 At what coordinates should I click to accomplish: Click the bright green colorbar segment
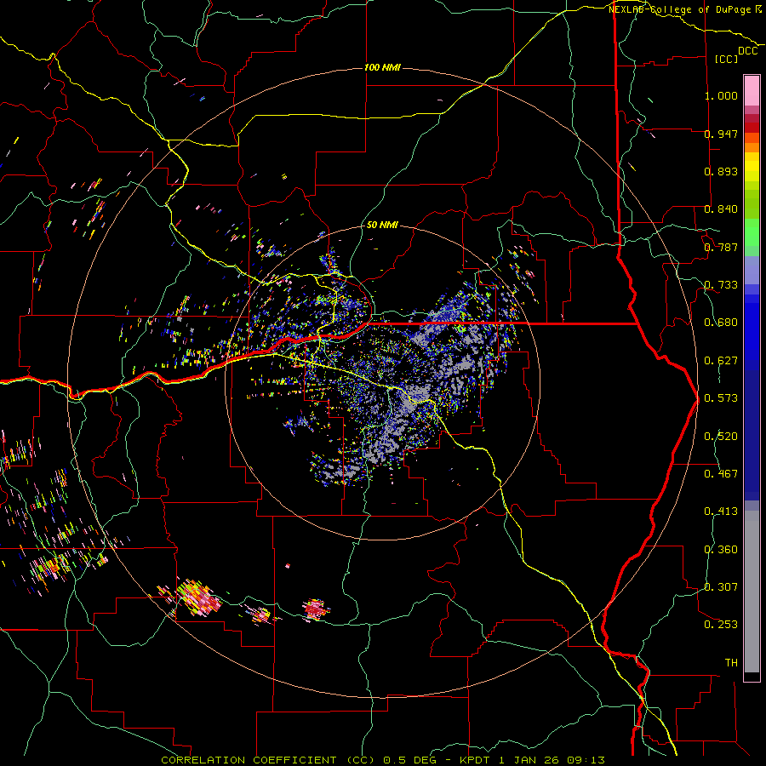pos(752,232)
